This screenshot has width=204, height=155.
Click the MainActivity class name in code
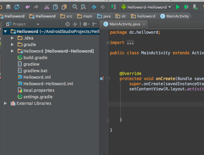coord(156,53)
